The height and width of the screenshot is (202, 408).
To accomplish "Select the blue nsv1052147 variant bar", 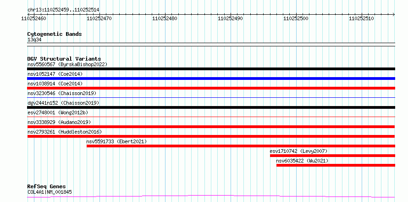I will 211,79.
